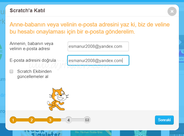184x136 pixels.
Task: Click the label Annenin, babanın veya velinin e-posta adresi
Action: (x=32, y=46)
